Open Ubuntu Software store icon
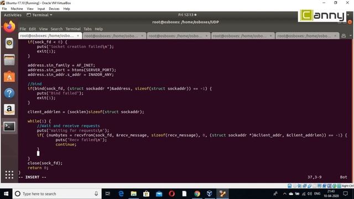 9,76
